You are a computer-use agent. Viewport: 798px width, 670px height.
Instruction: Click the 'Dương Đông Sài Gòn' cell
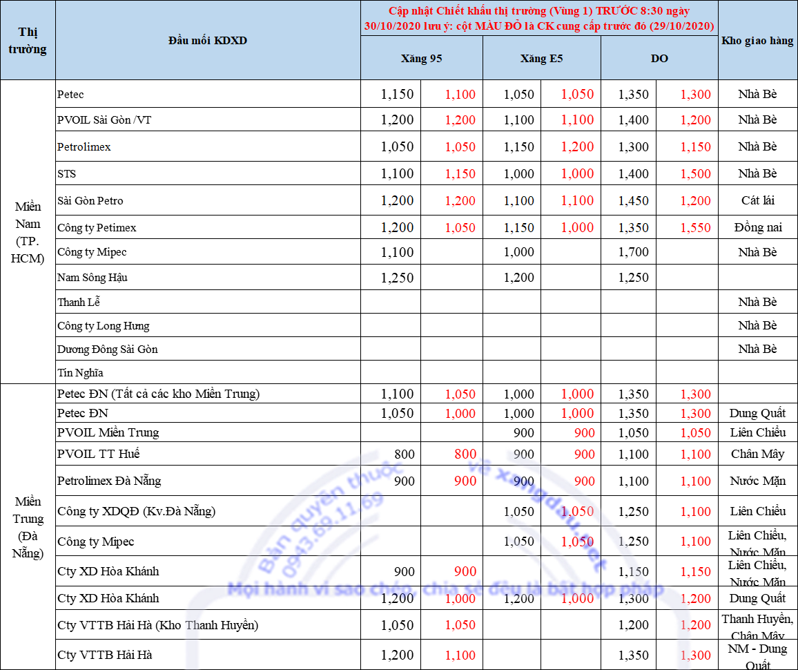pyautogui.click(x=208, y=348)
